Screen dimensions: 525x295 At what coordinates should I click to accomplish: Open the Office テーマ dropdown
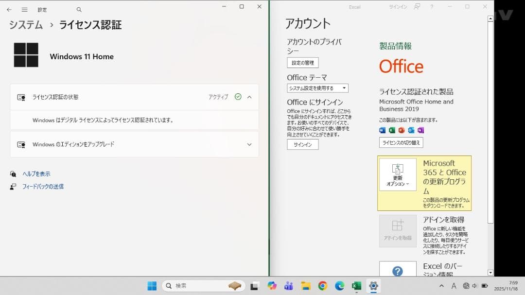317,88
